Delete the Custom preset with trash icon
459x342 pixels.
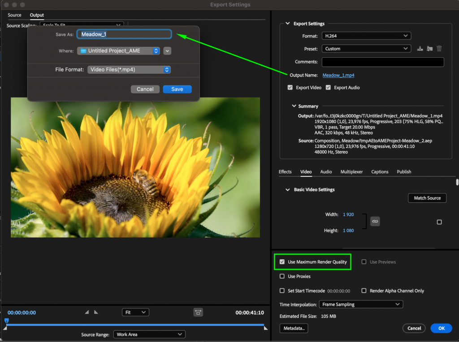coord(439,48)
